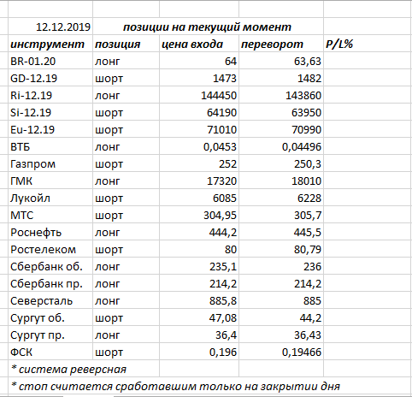Click the Газпром instrument cell
412x397 pixels.
(50, 163)
